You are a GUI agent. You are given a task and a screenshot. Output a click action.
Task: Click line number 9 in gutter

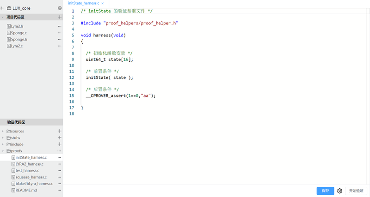pos(73,60)
